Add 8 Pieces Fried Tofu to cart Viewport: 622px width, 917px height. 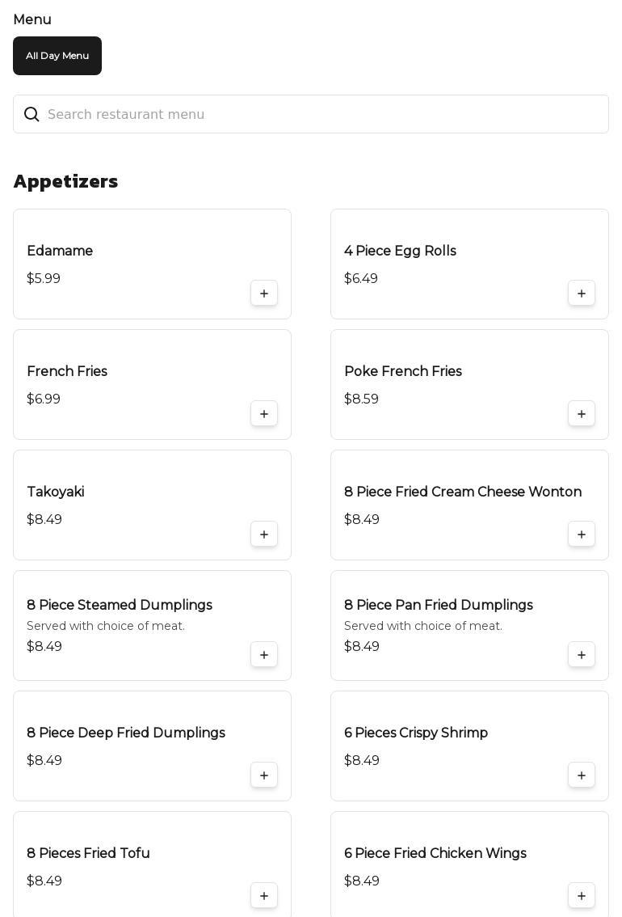pyautogui.click(x=264, y=896)
